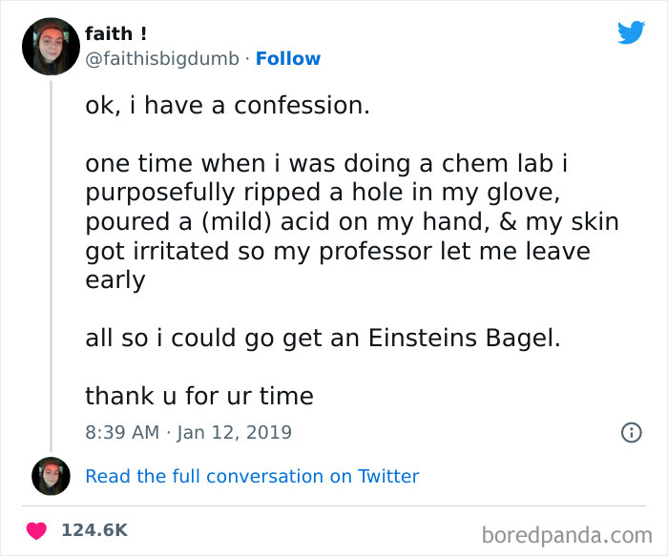The image size is (668, 556).
Task: Open the tweet info icon
Action: [631, 432]
